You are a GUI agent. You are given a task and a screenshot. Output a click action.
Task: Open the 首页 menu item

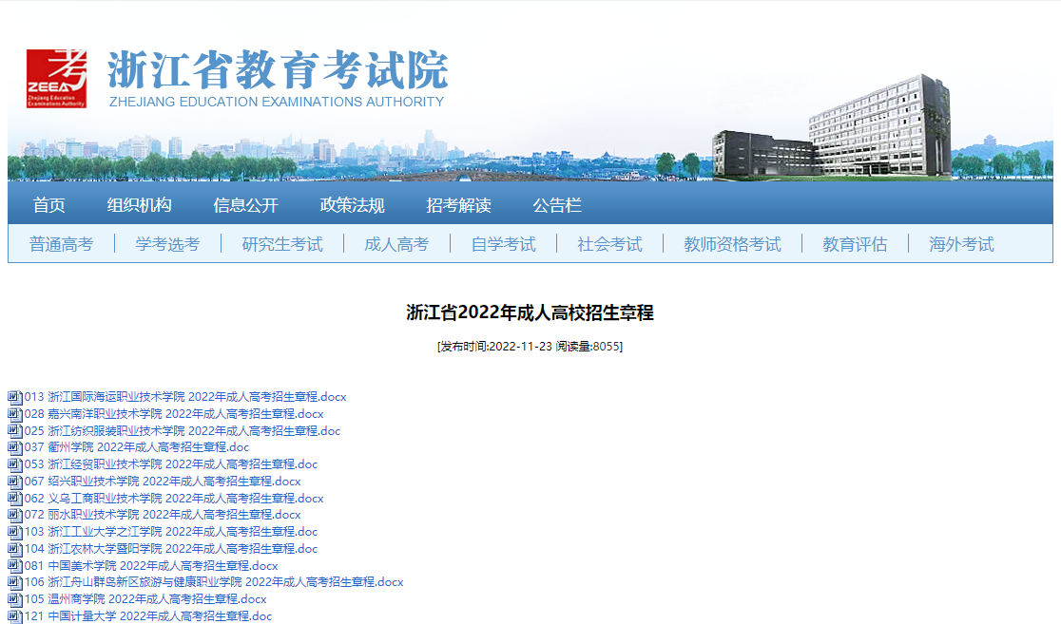point(49,205)
